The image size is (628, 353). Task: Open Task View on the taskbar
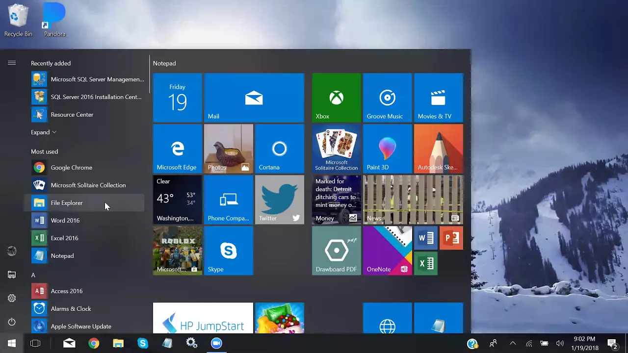pos(35,343)
